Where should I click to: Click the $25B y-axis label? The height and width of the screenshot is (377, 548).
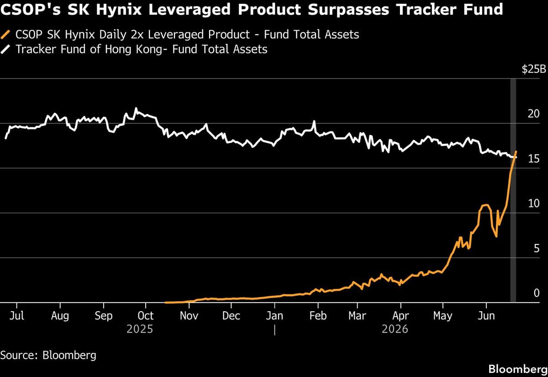tap(534, 70)
